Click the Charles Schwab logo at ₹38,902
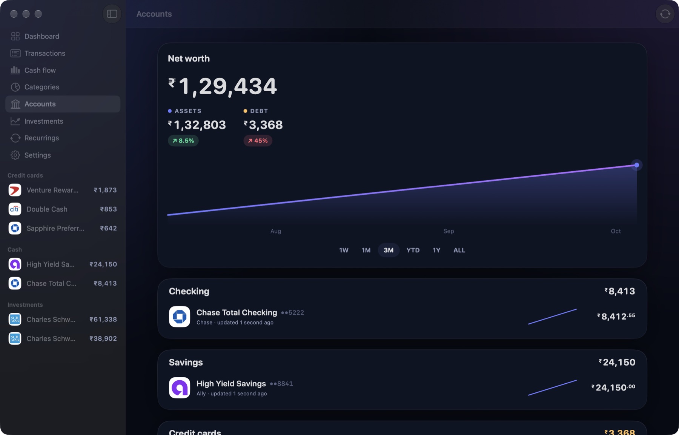Image resolution: width=679 pixels, height=435 pixels. (x=15, y=338)
